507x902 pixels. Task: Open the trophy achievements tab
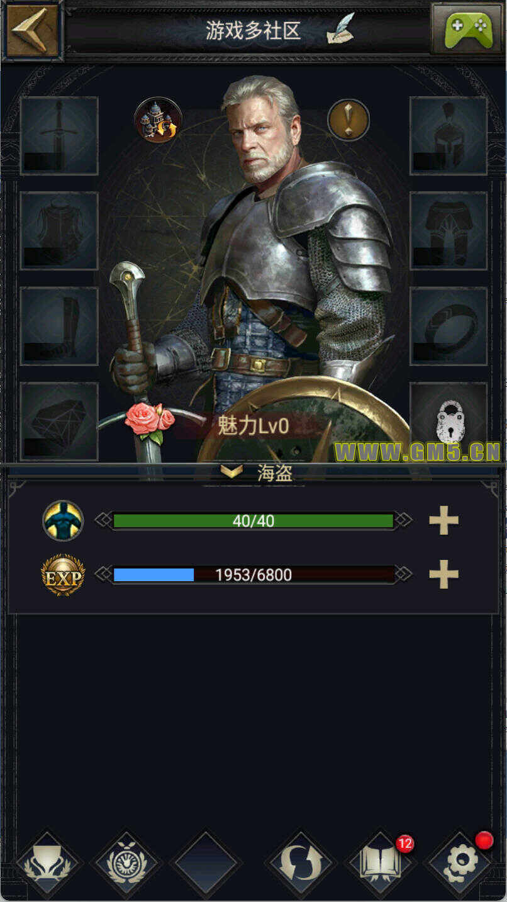pos(48,864)
